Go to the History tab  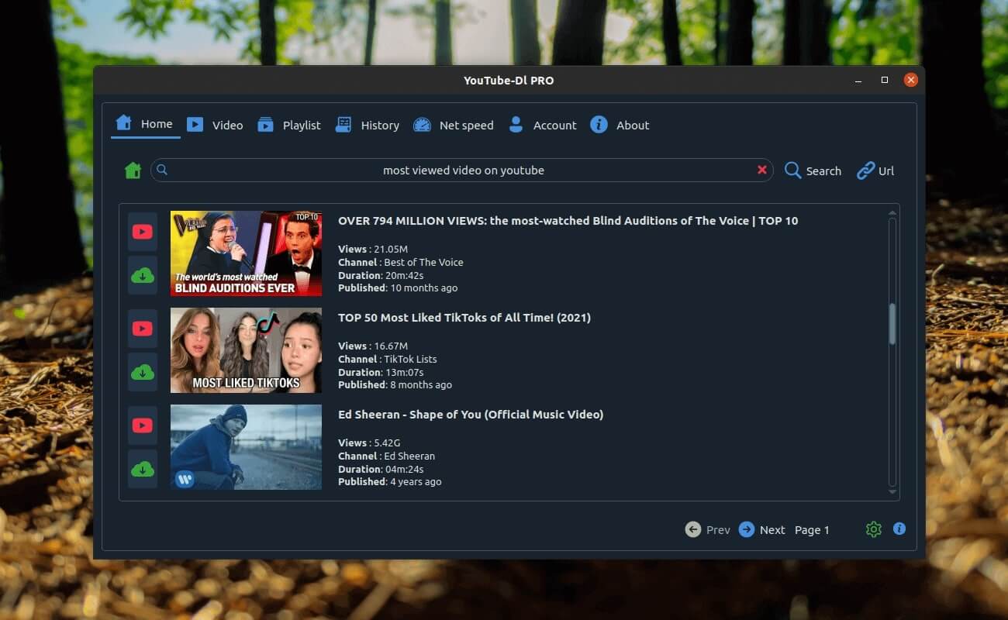(367, 125)
